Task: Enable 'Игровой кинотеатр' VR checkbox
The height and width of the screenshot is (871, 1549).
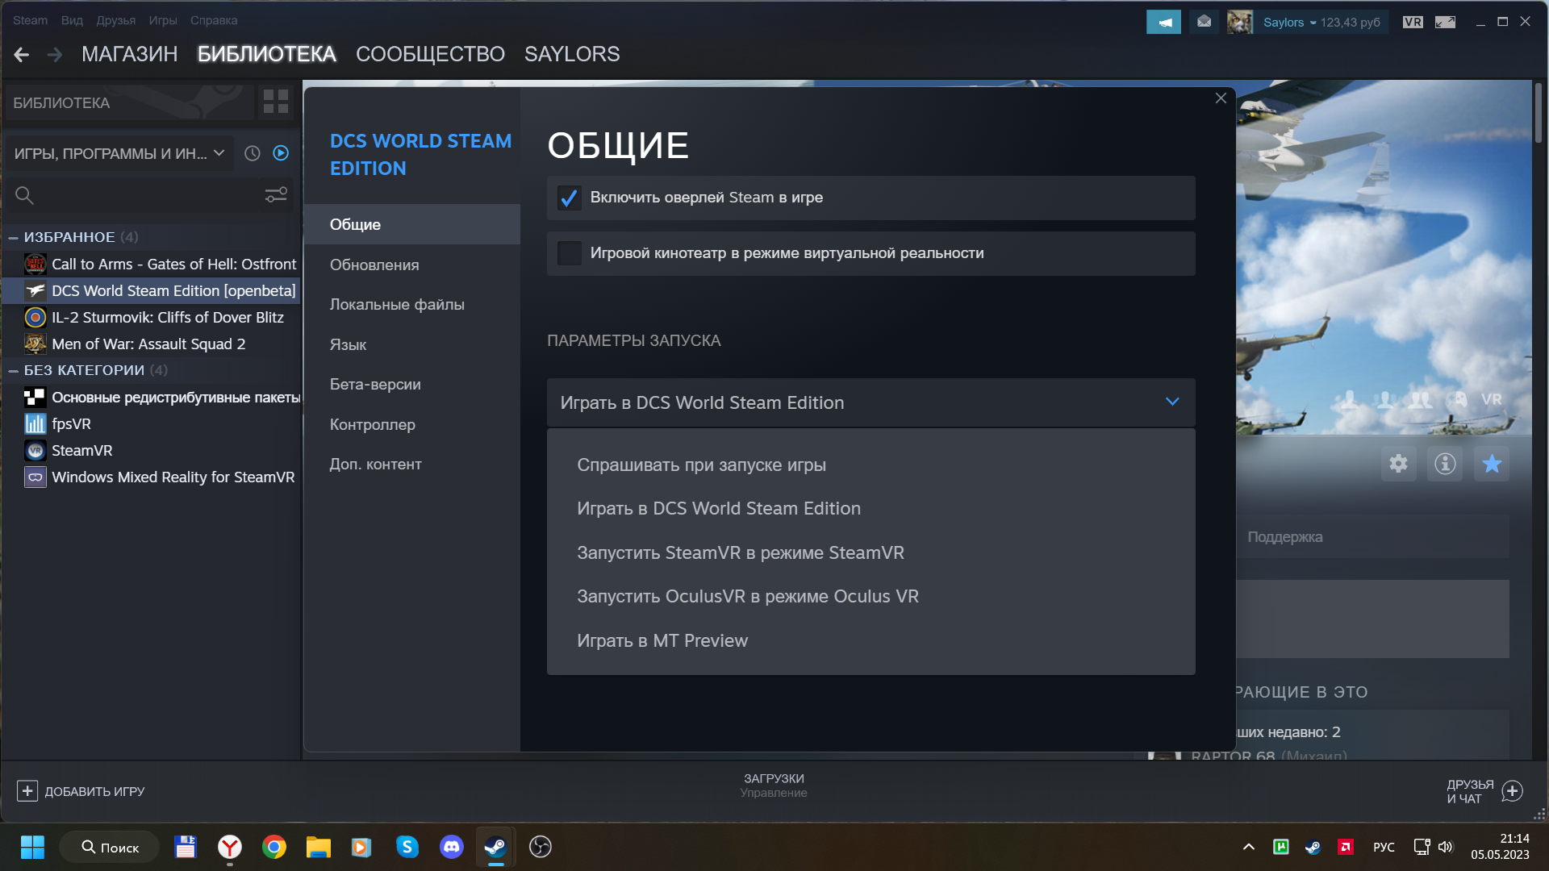Action: click(x=570, y=253)
